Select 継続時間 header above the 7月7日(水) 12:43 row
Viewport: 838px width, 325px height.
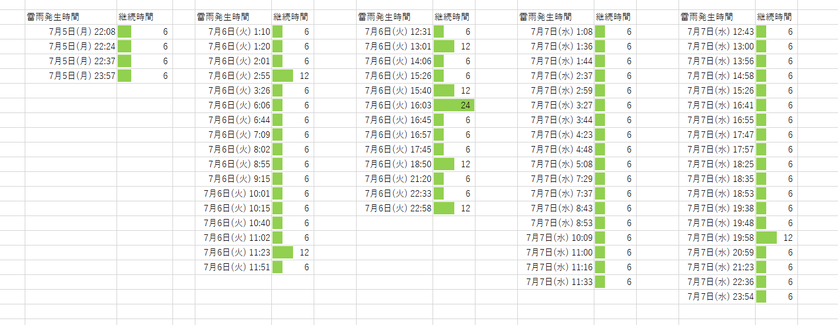pyautogui.click(x=774, y=17)
